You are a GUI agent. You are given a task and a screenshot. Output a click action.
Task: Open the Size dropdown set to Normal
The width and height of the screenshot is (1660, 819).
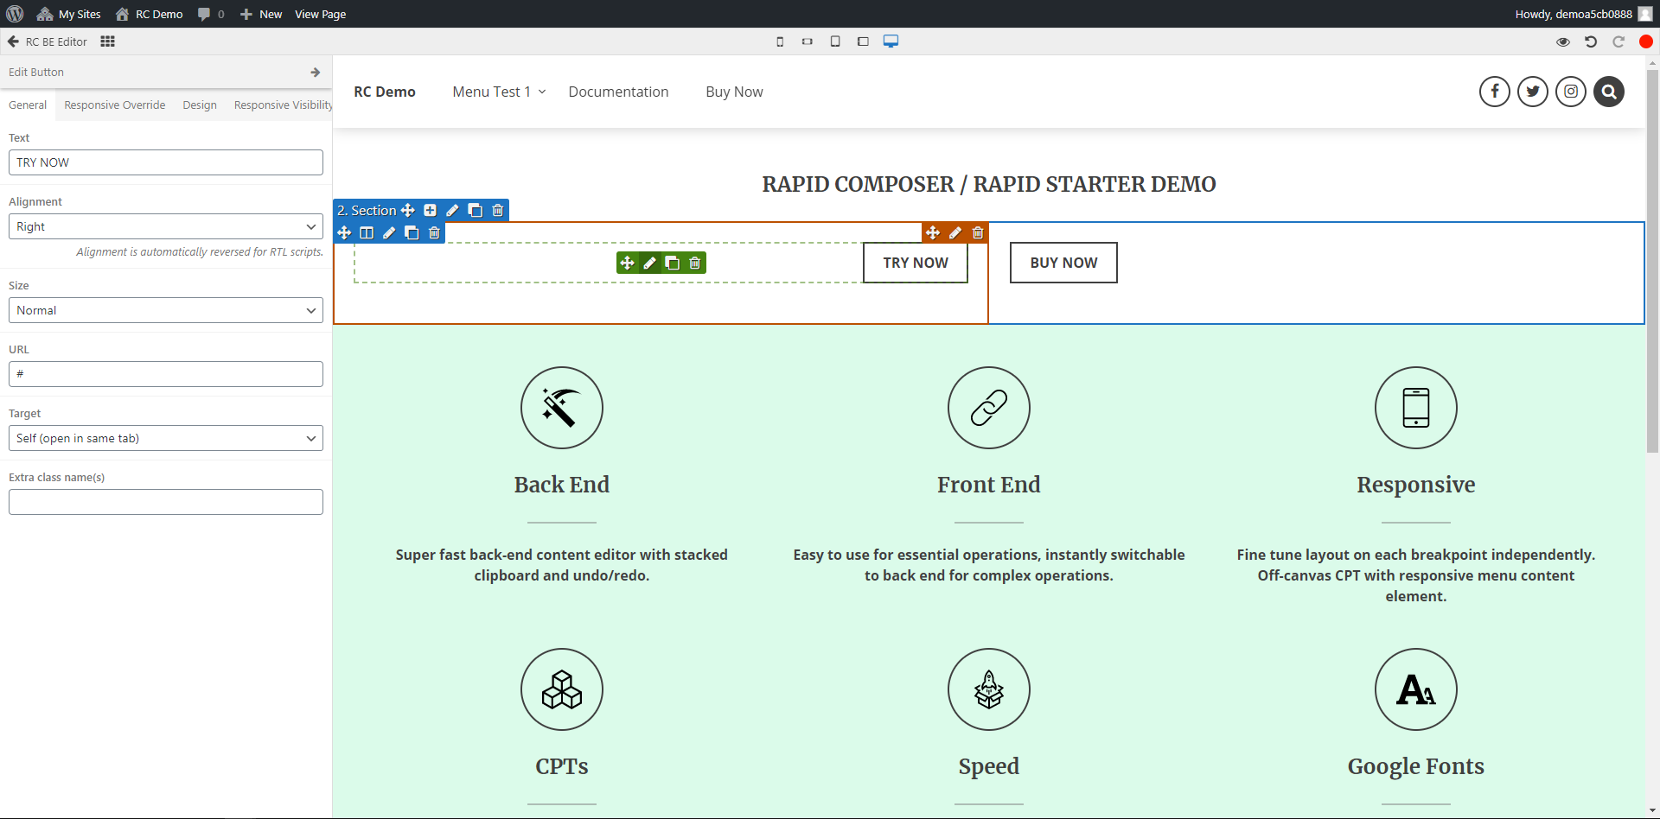point(166,310)
